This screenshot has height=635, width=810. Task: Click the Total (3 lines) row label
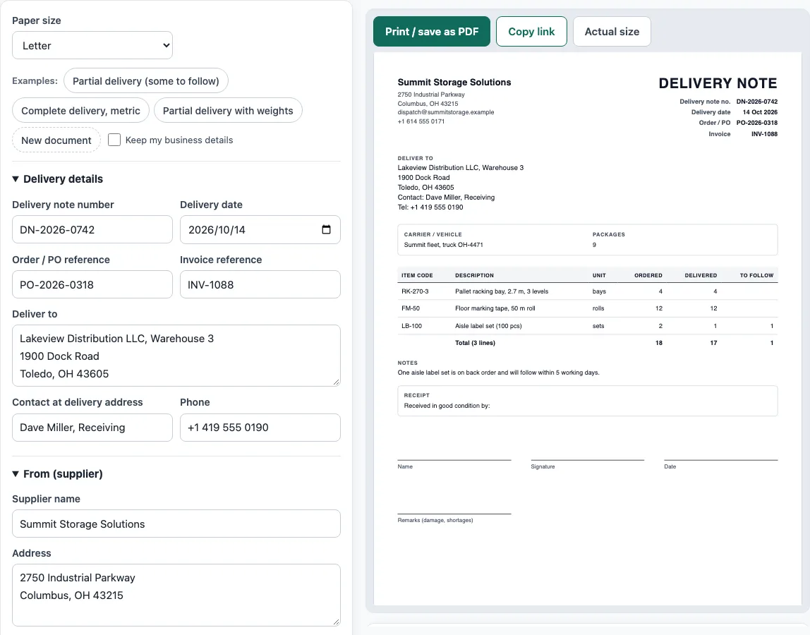coord(475,343)
